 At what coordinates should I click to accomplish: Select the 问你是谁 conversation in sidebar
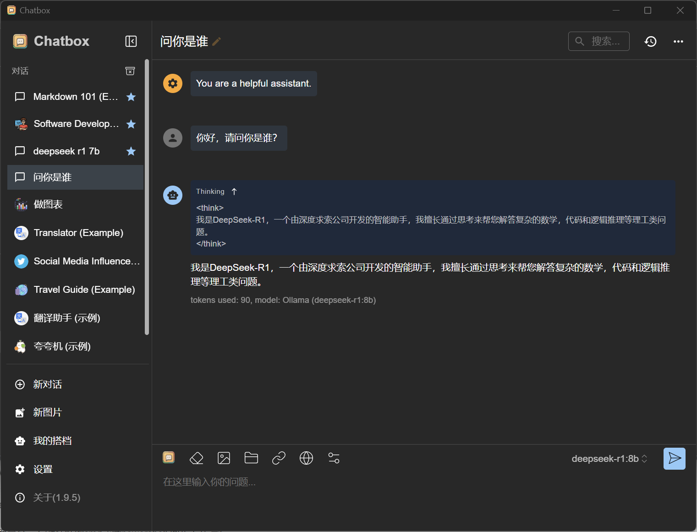point(76,177)
